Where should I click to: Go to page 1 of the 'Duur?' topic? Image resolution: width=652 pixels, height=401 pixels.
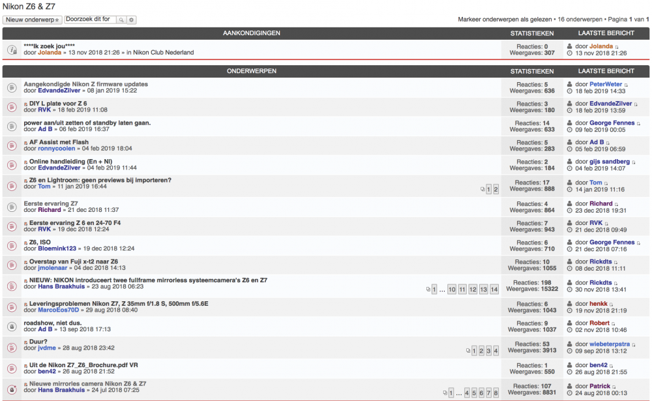pyautogui.click(x=474, y=351)
